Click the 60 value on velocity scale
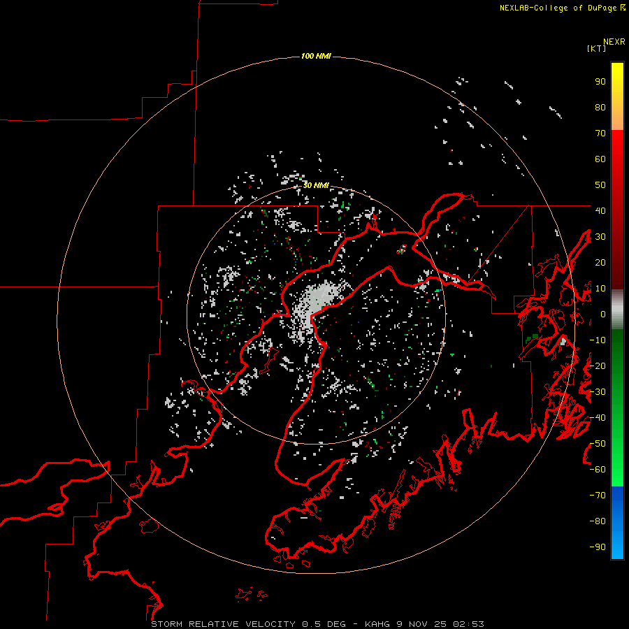 pos(600,159)
